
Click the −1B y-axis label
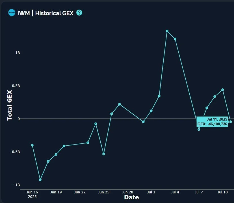16,185
